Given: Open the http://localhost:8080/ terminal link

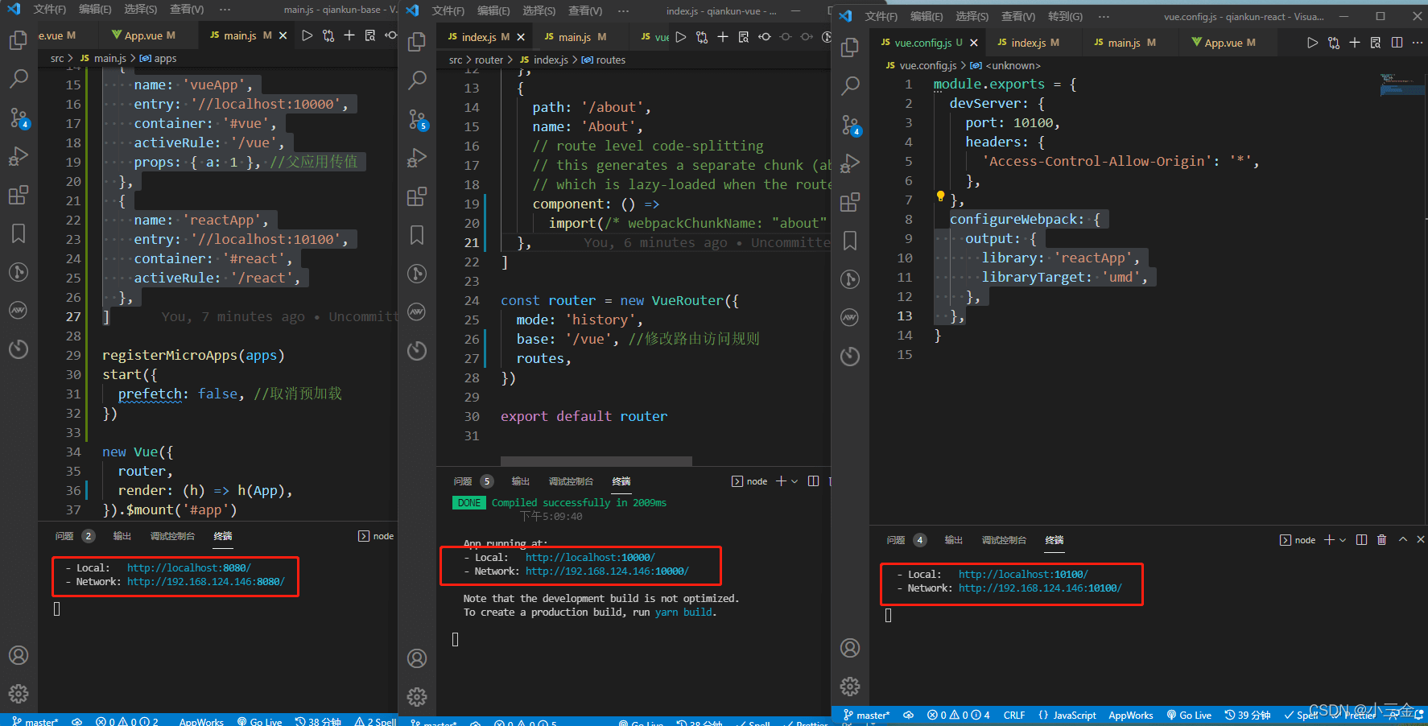Looking at the screenshot, I should click(x=188, y=568).
